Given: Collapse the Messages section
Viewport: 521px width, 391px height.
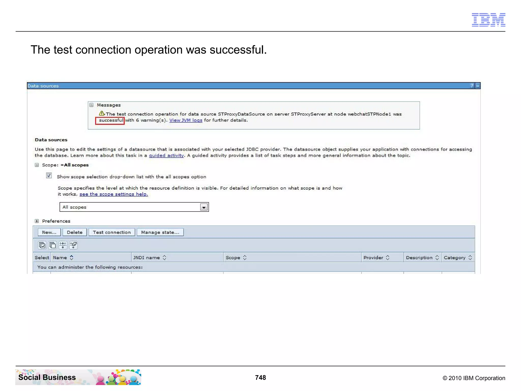Looking at the screenshot, I should point(92,105).
